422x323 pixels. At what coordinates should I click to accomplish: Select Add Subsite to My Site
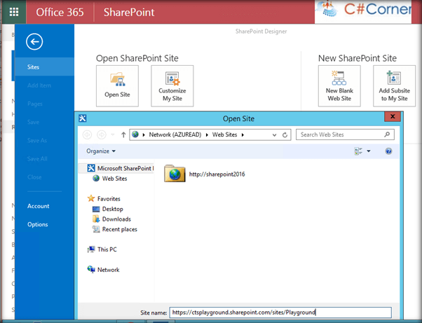(x=394, y=85)
